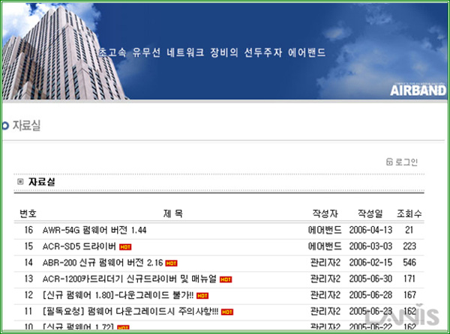Click date 2005-06-30
Screen dimensions: 450x334
click(x=370, y=279)
